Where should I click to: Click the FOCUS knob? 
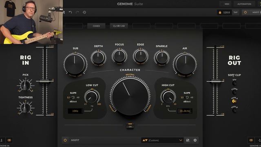click(x=119, y=56)
